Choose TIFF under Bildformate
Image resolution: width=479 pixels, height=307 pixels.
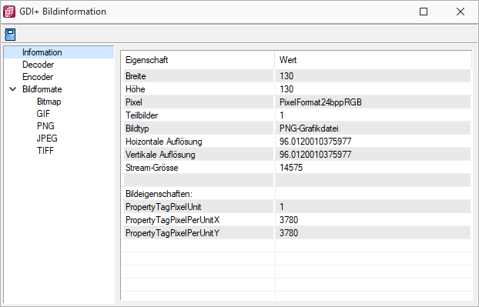45,151
